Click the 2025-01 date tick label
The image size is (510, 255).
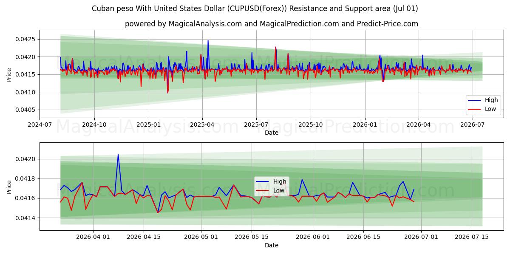[x=148, y=125]
